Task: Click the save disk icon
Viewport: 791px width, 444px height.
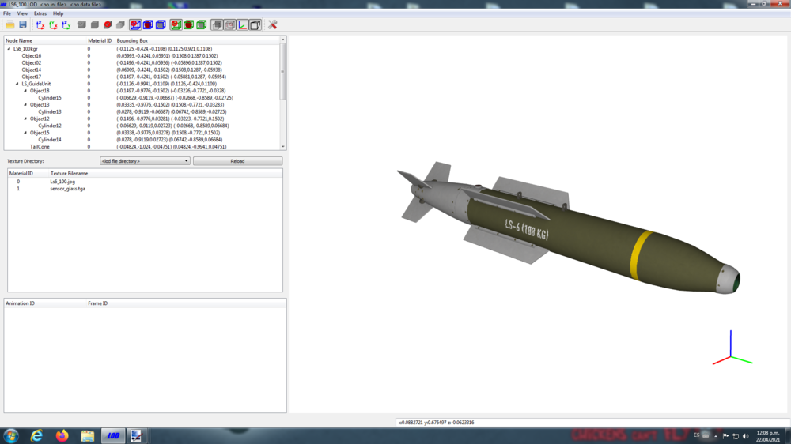Action: [x=23, y=24]
